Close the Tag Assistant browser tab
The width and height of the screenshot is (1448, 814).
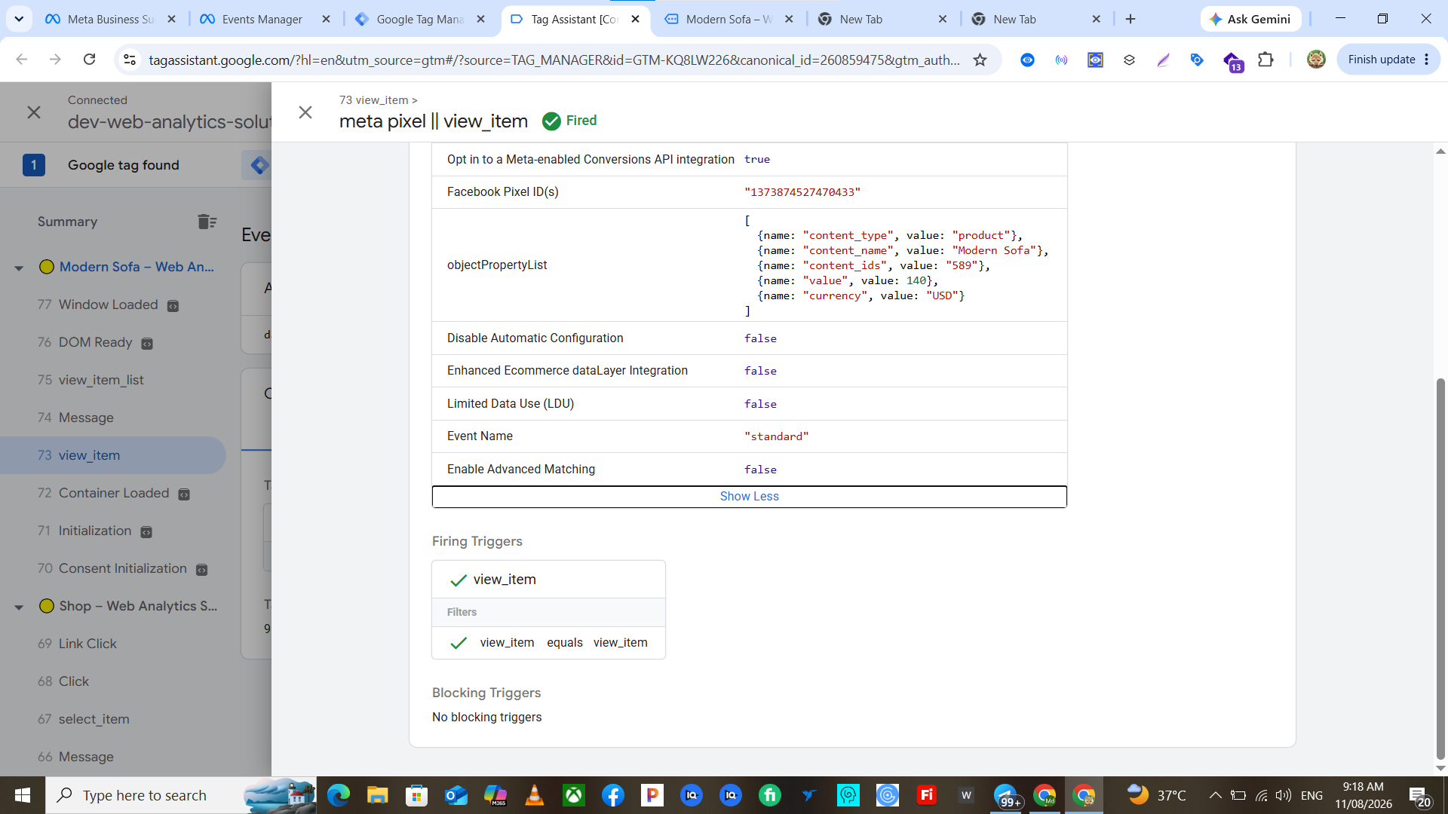pyautogui.click(x=635, y=19)
